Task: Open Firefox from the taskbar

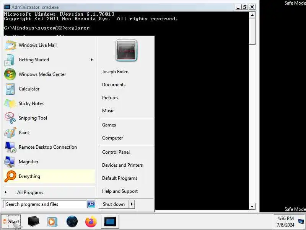Action: tap(91, 222)
